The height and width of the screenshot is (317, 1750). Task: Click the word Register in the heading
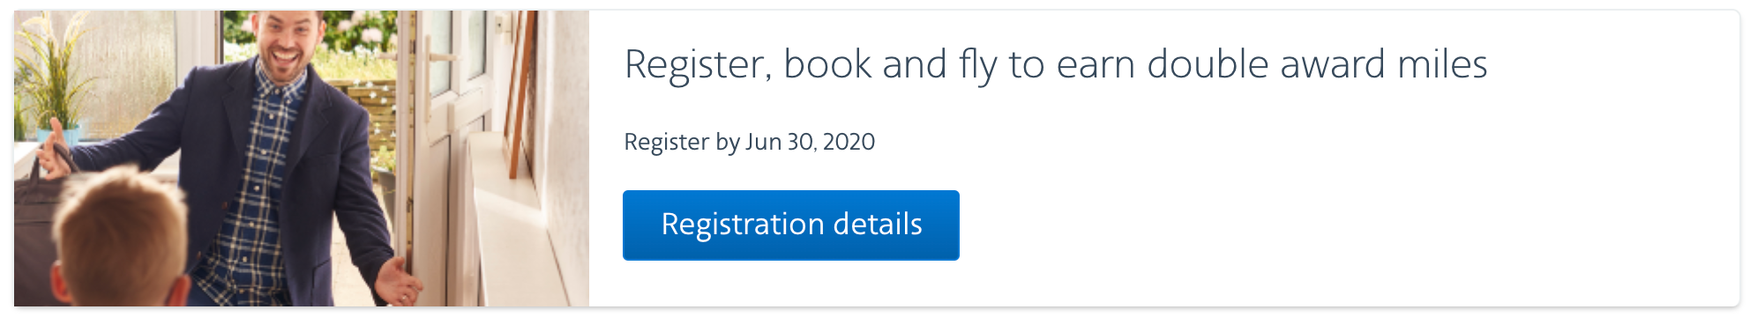695,65
